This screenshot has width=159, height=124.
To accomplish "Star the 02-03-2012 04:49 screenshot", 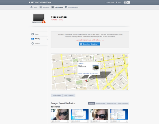I will (127, 121).
